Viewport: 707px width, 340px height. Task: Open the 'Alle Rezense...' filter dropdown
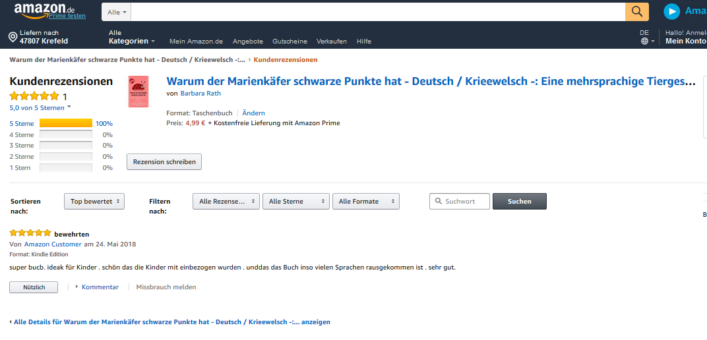[x=226, y=201]
